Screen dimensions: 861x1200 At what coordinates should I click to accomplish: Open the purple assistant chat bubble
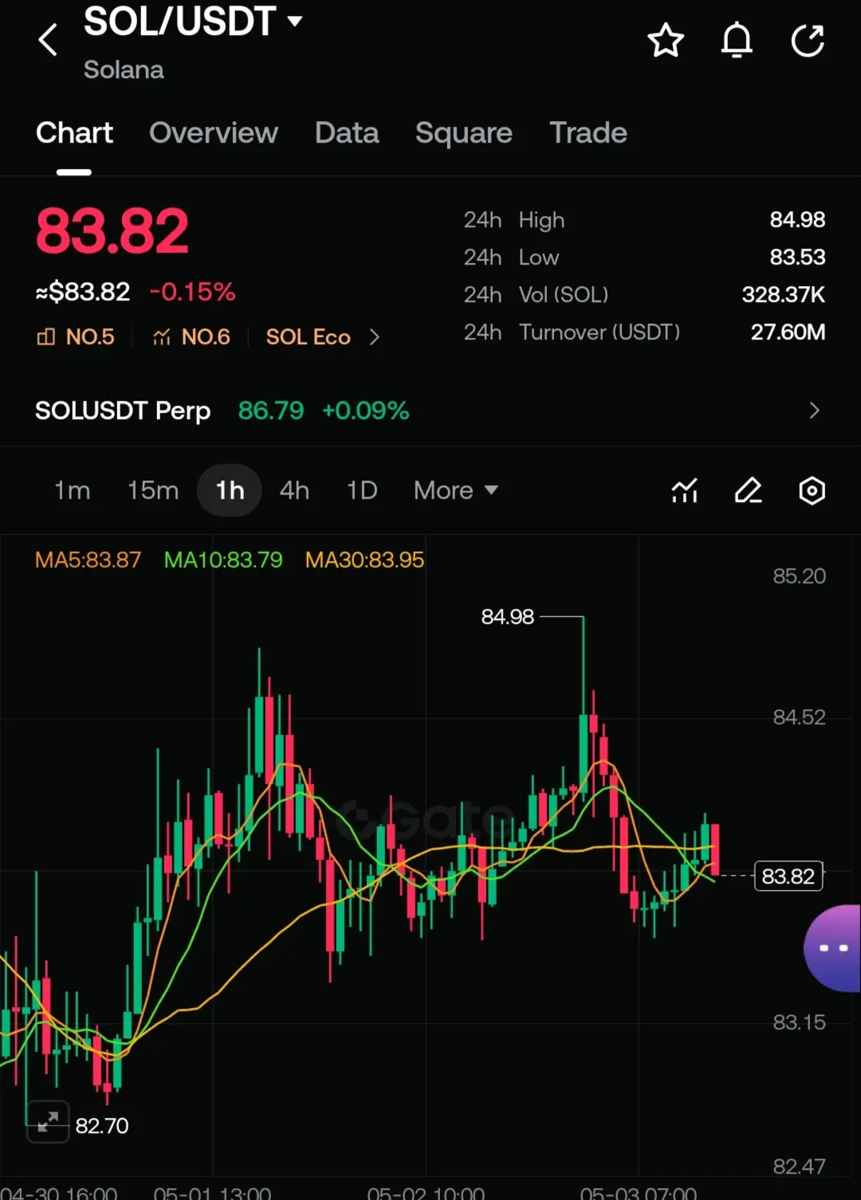pos(833,948)
